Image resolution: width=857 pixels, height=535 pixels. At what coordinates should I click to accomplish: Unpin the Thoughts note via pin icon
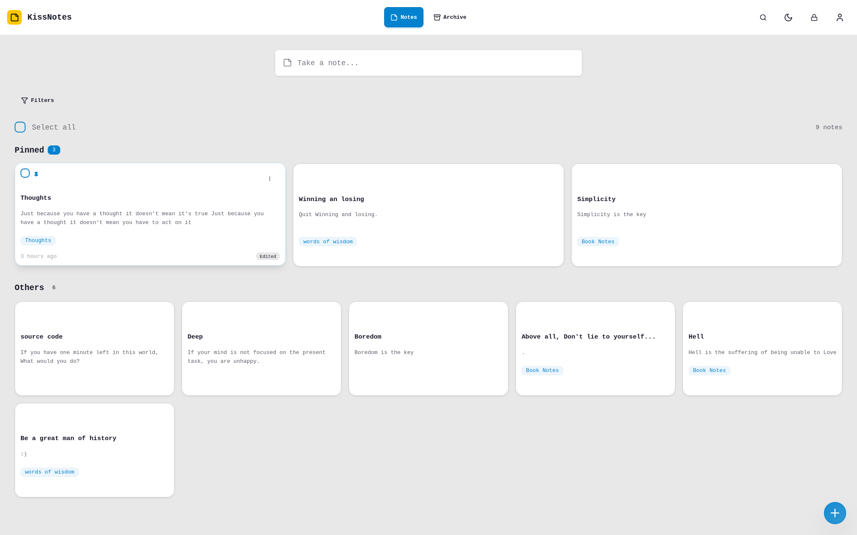tap(36, 173)
